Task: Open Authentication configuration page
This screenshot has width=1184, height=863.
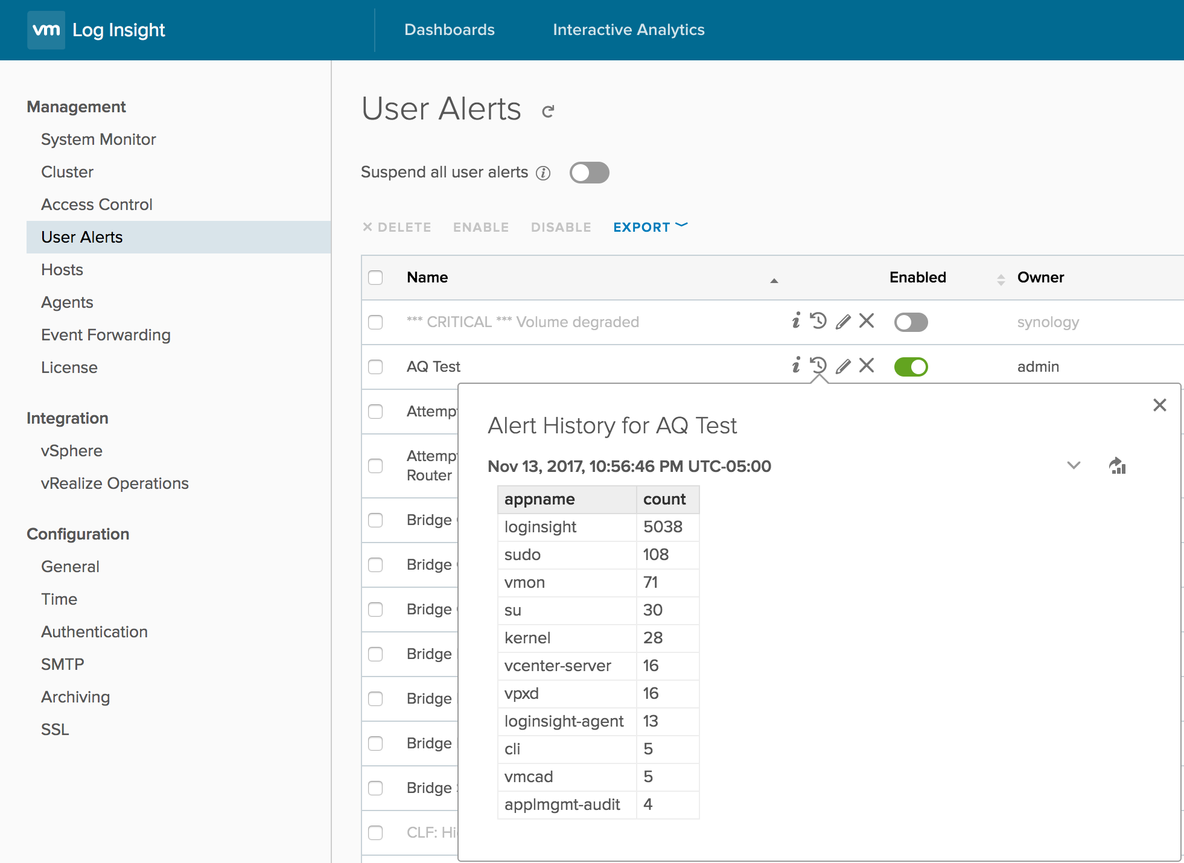Action: click(x=94, y=632)
